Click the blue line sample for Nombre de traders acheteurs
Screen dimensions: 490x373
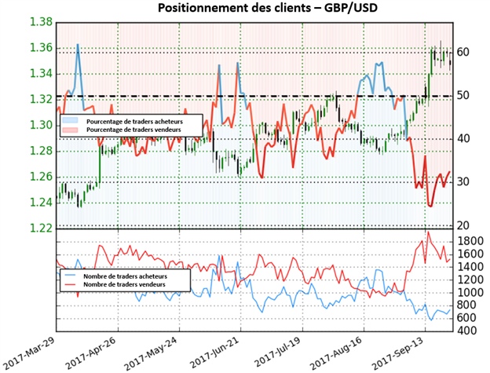[70, 275]
